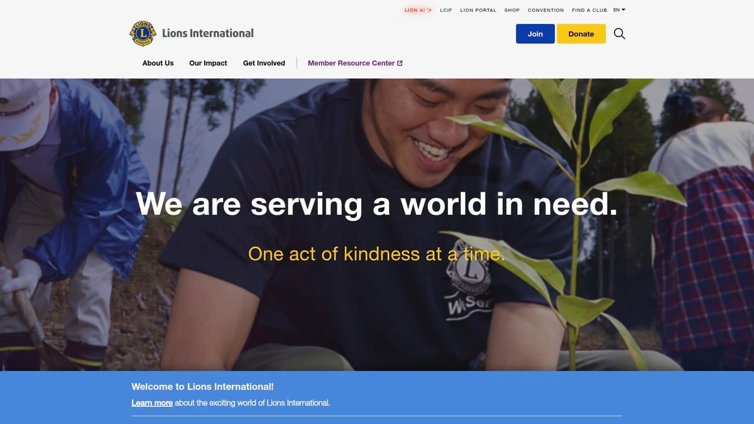754x424 pixels.
Task: Open the Get Involved menu
Action: click(264, 63)
